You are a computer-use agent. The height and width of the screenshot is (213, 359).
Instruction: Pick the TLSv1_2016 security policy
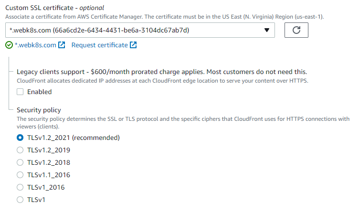pyautogui.click(x=20, y=187)
